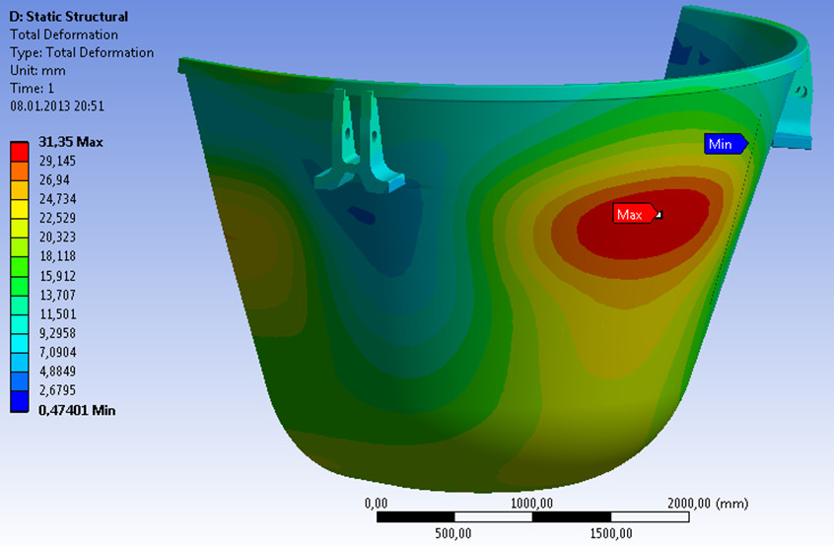Click the blue Min probe tag
The image size is (834, 547).
point(722,144)
